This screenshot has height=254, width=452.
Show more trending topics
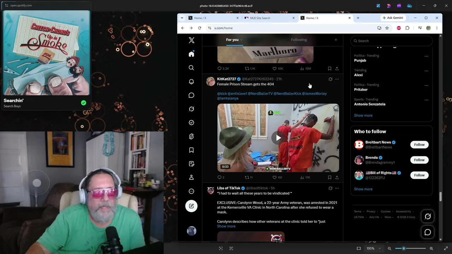[363, 116]
